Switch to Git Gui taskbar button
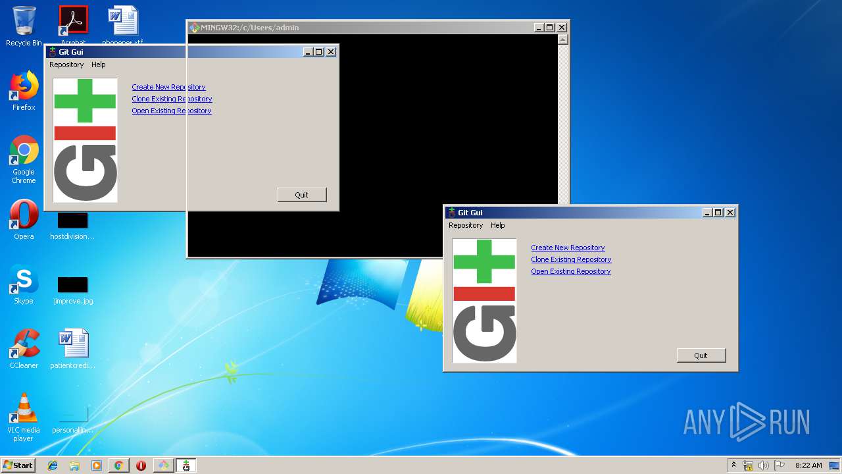The height and width of the screenshot is (474, 842). [x=186, y=465]
